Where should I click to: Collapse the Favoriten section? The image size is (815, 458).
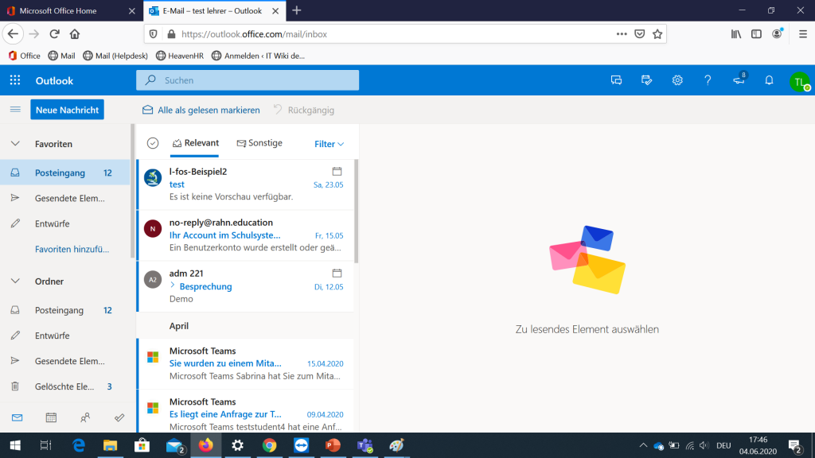(16, 144)
